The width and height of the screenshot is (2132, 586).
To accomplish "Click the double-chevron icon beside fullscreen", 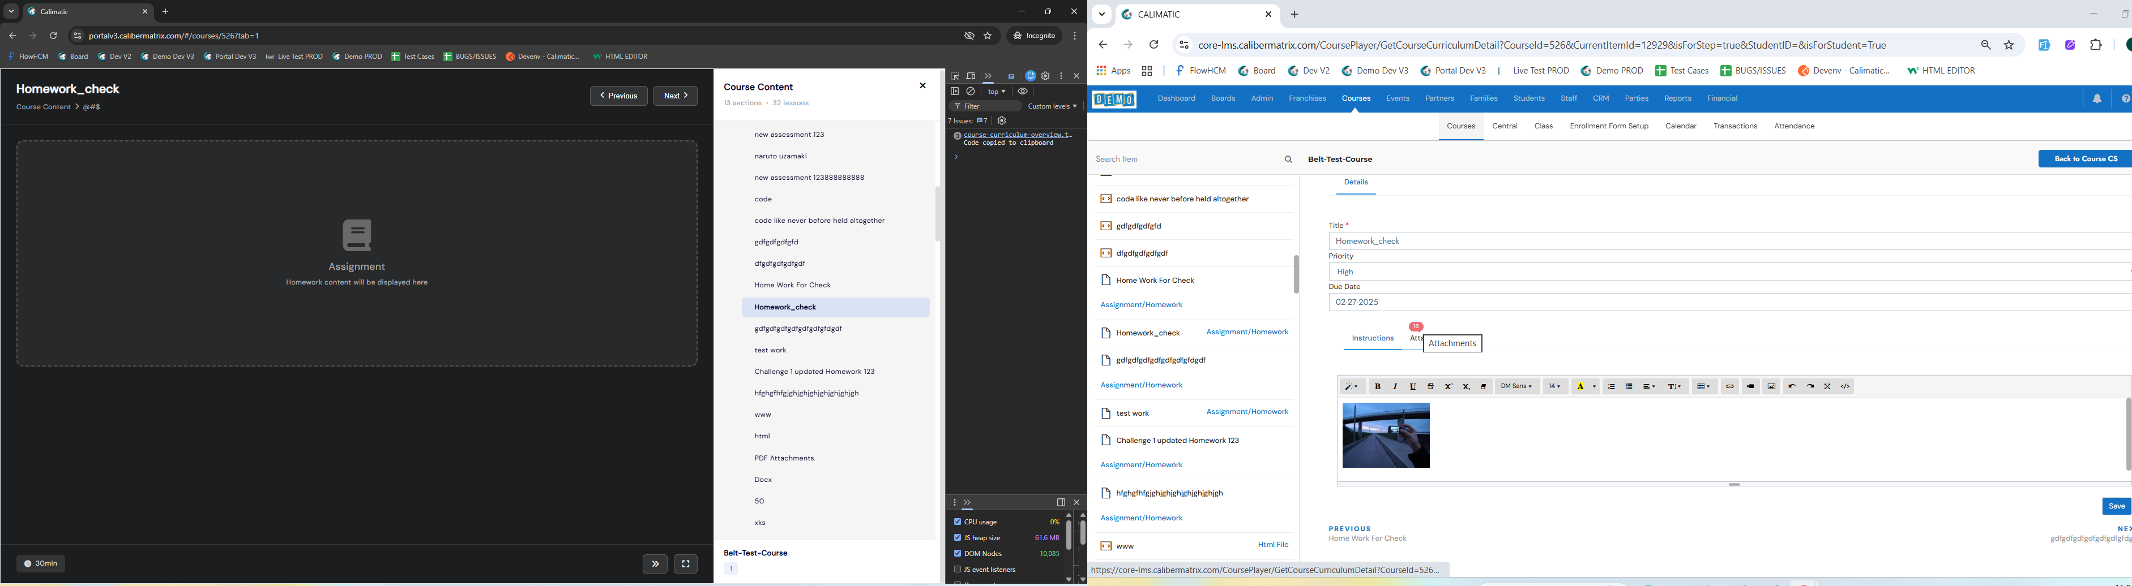I will tap(655, 565).
